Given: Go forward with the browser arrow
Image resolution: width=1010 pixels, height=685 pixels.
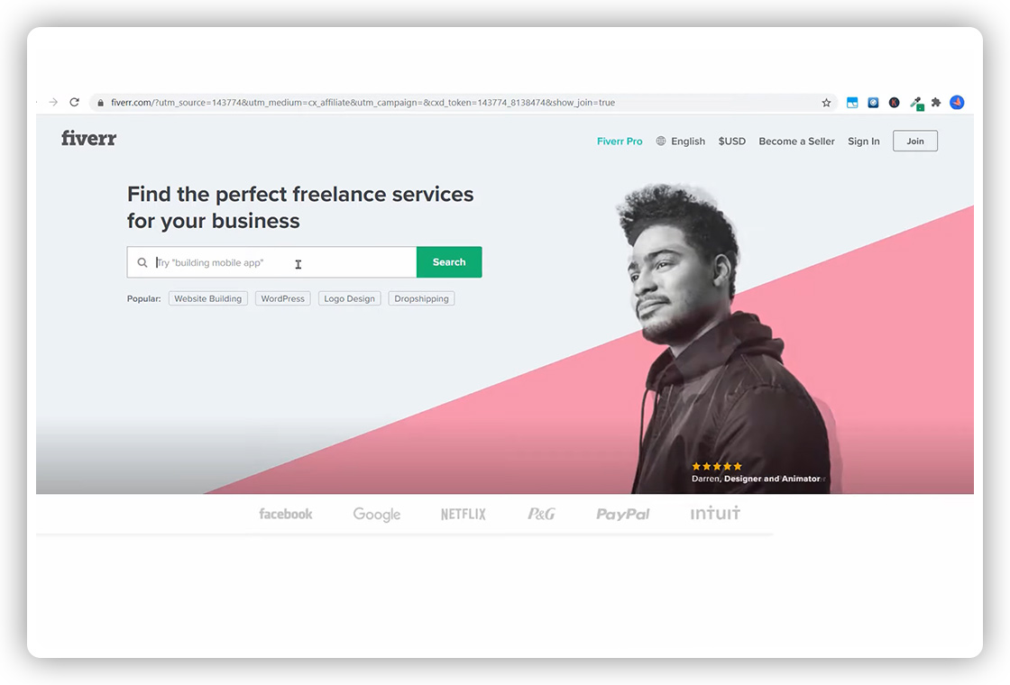Looking at the screenshot, I should (53, 103).
